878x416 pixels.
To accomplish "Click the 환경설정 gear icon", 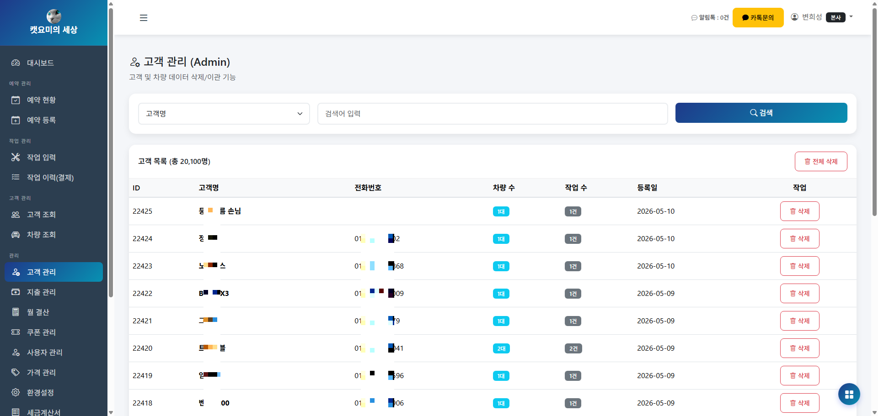I will [x=16, y=393].
